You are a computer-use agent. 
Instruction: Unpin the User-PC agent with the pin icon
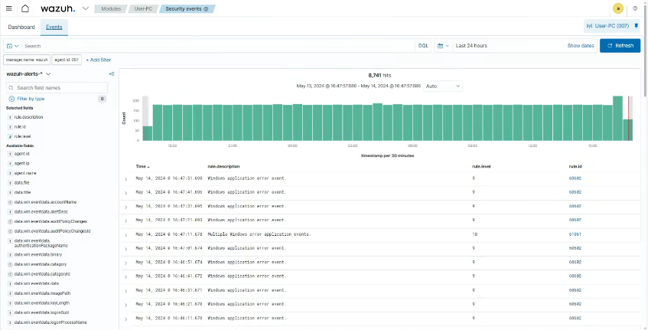coord(637,25)
